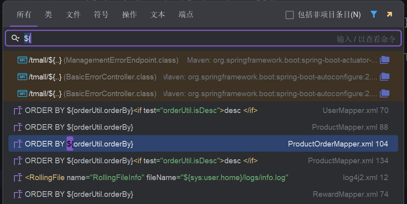This screenshot has height=204, width=407.
Task: Switch to the 文本 tab
Action: 158,15
